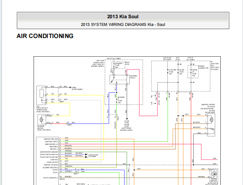Image resolution: width=243 pixels, height=185 pixels.
Task: Click 'HOT IN ON' label above A/CON fuse
Action: [x=178, y=59]
